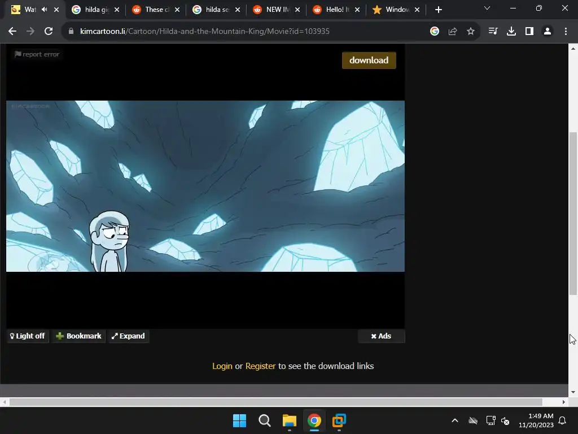The width and height of the screenshot is (578, 434).
Task: Open Chrome downloads icon
Action: [511, 32]
